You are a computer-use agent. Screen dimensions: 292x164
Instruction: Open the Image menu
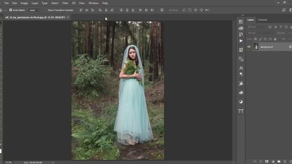pos(24,3)
